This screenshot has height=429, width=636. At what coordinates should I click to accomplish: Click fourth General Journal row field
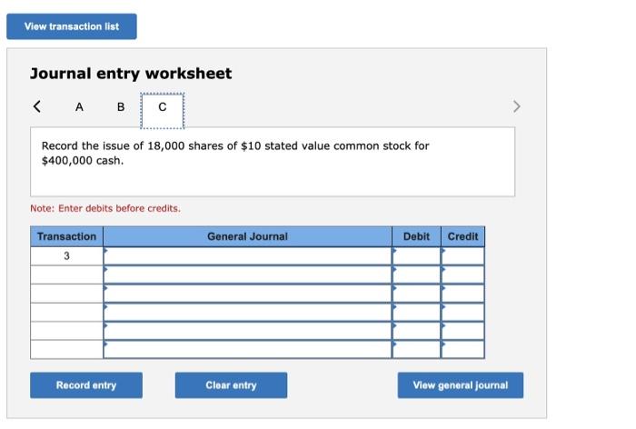247,312
